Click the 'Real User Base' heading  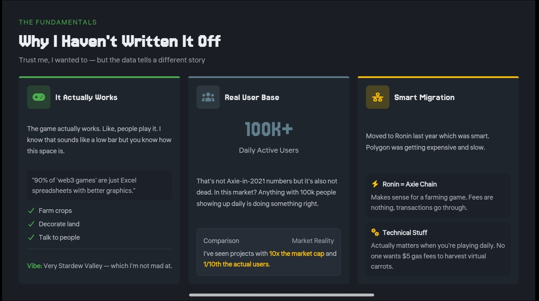tap(252, 97)
